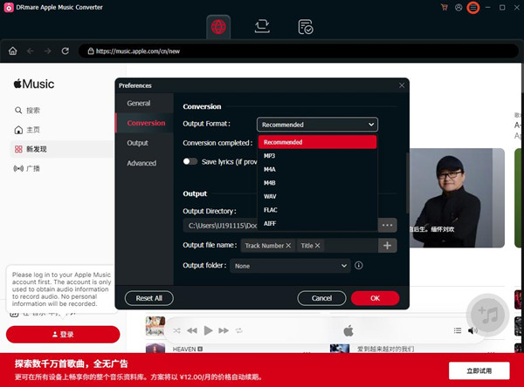Open the 广播 radio item in sidebar
This screenshot has height=387, width=524.
coord(27,168)
